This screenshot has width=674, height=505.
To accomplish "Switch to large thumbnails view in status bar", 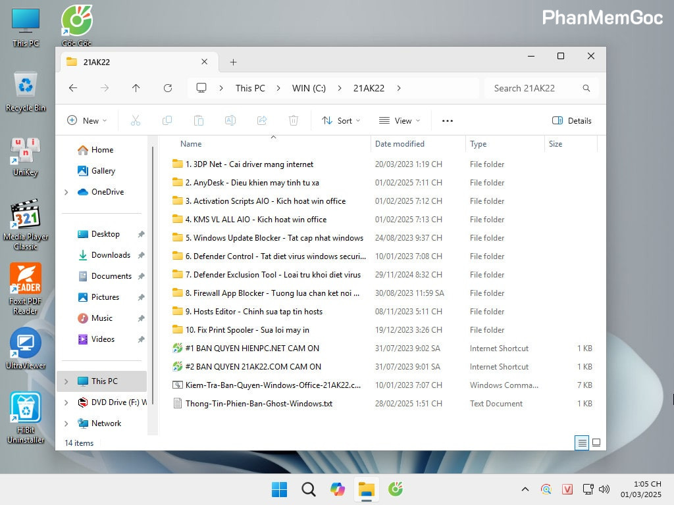I will 597,443.
